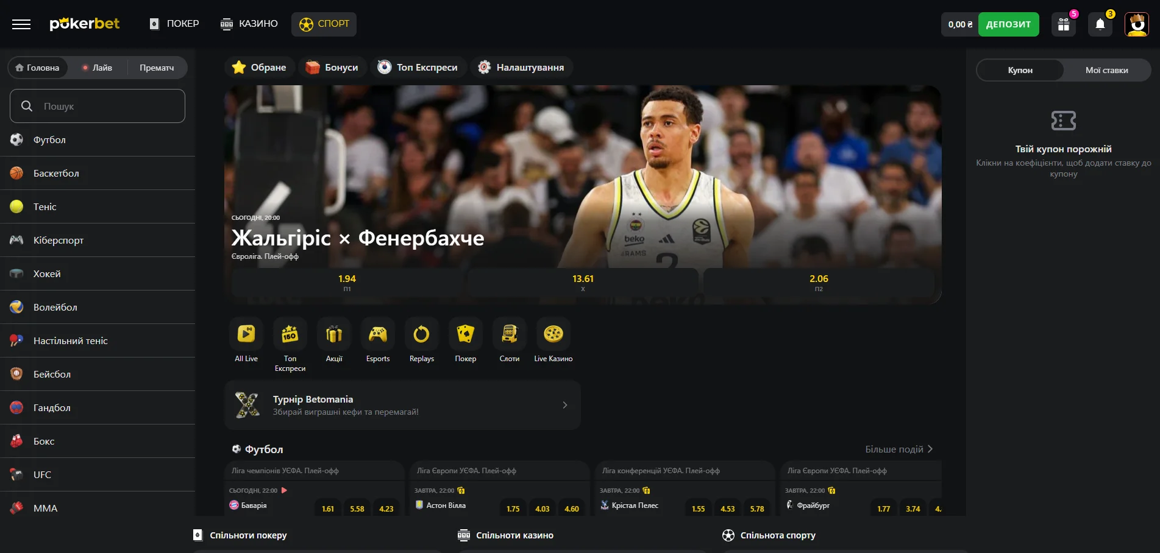This screenshot has height=553, width=1160.
Task: Open the СПОРТ section in top navigation
Action: (324, 24)
